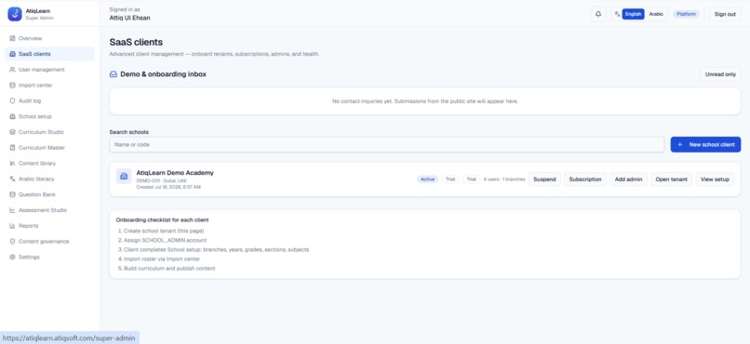Click View setup button
The image size is (750, 344).
point(715,179)
